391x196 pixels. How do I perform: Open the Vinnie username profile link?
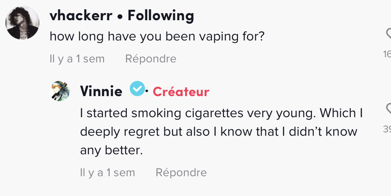coord(101,91)
